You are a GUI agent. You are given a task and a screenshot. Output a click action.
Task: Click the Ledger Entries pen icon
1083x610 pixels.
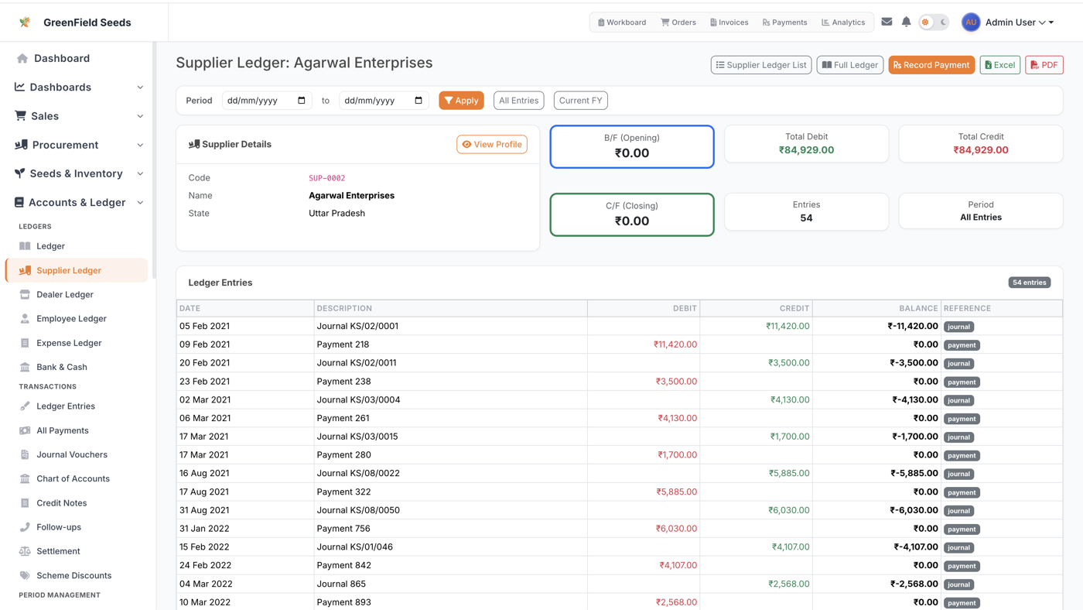[25, 406]
